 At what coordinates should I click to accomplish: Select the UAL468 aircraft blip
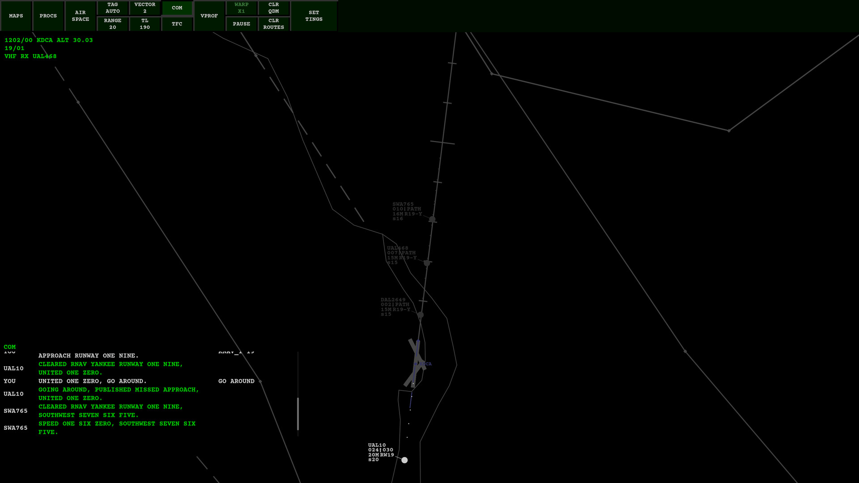coord(427,263)
